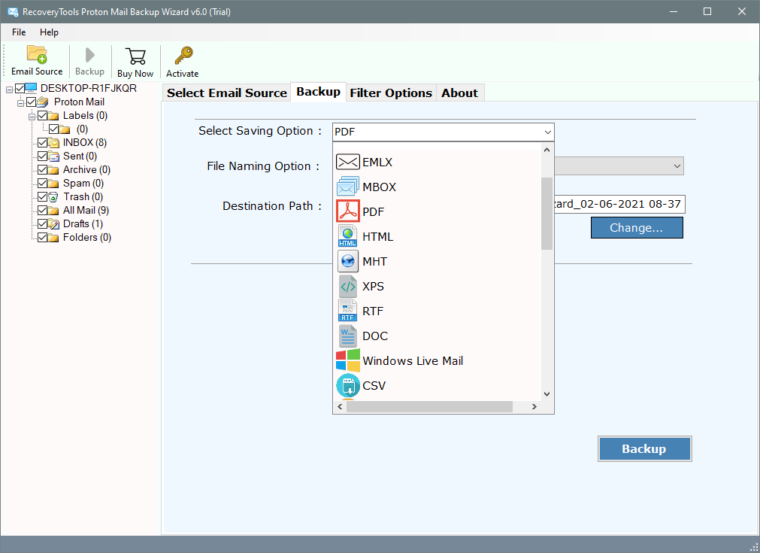Click the Destination Path text field
Screen dimensions: 760x553
[x=619, y=204]
